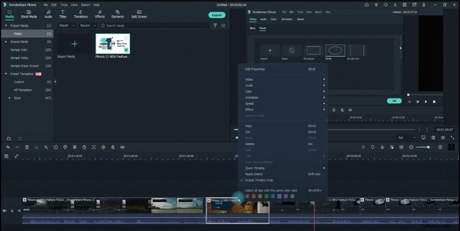Choose Ripple Delete in context menu
Image resolution: width=460 pixels, height=231 pixels.
pyautogui.click(x=282, y=174)
